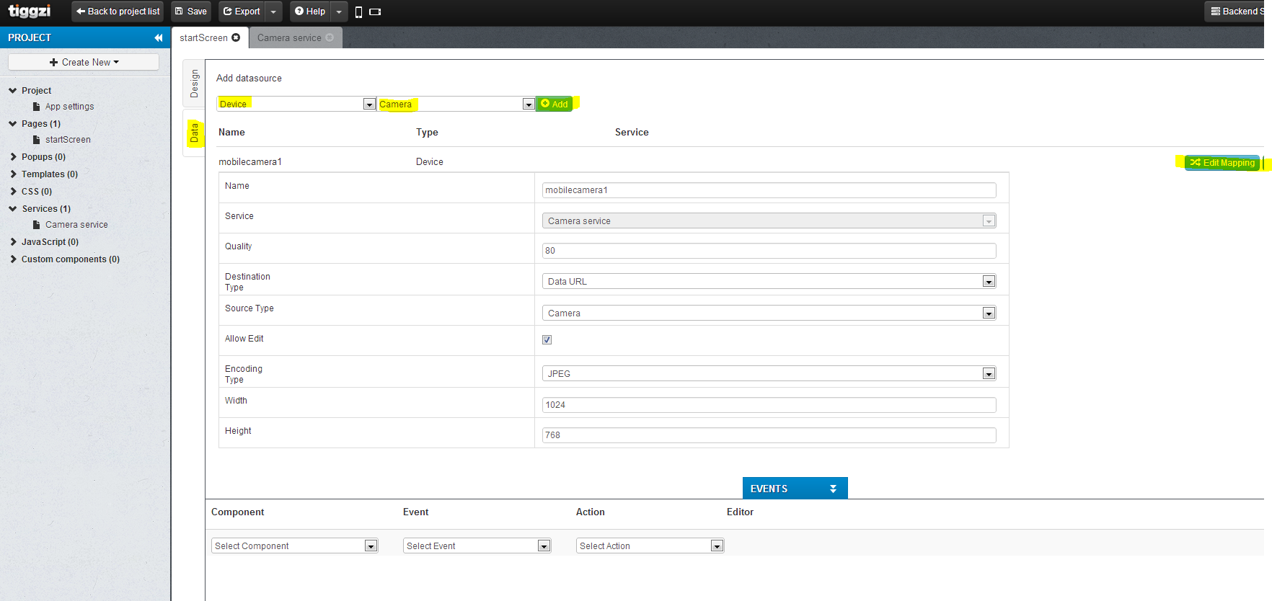Click the green Add datasource button
Screen dimensions: 1272x601
point(555,104)
